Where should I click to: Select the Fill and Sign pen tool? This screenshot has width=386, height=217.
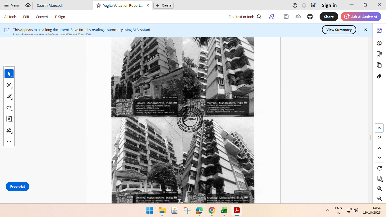click(9, 130)
